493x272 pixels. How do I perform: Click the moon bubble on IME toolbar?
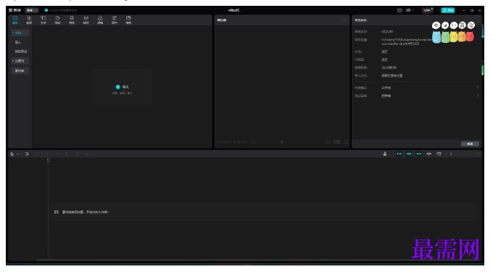(x=445, y=25)
